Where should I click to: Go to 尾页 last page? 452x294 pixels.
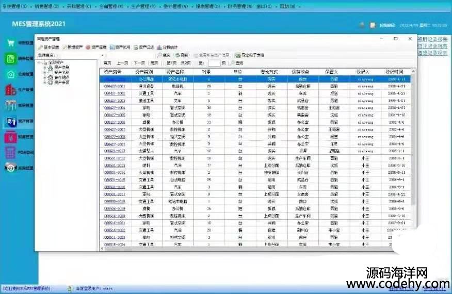(x=154, y=63)
